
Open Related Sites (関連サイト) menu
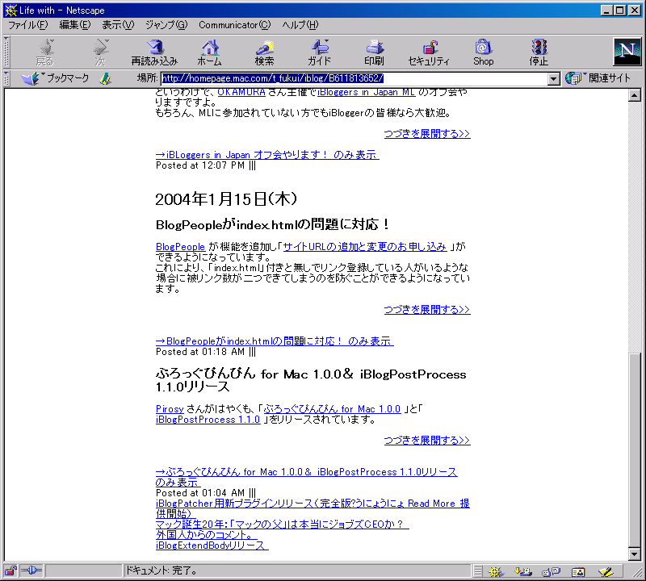pyautogui.click(x=598, y=78)
